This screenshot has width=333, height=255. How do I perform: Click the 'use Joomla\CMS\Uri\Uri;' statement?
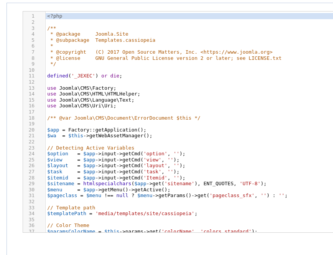click(82, 106)
